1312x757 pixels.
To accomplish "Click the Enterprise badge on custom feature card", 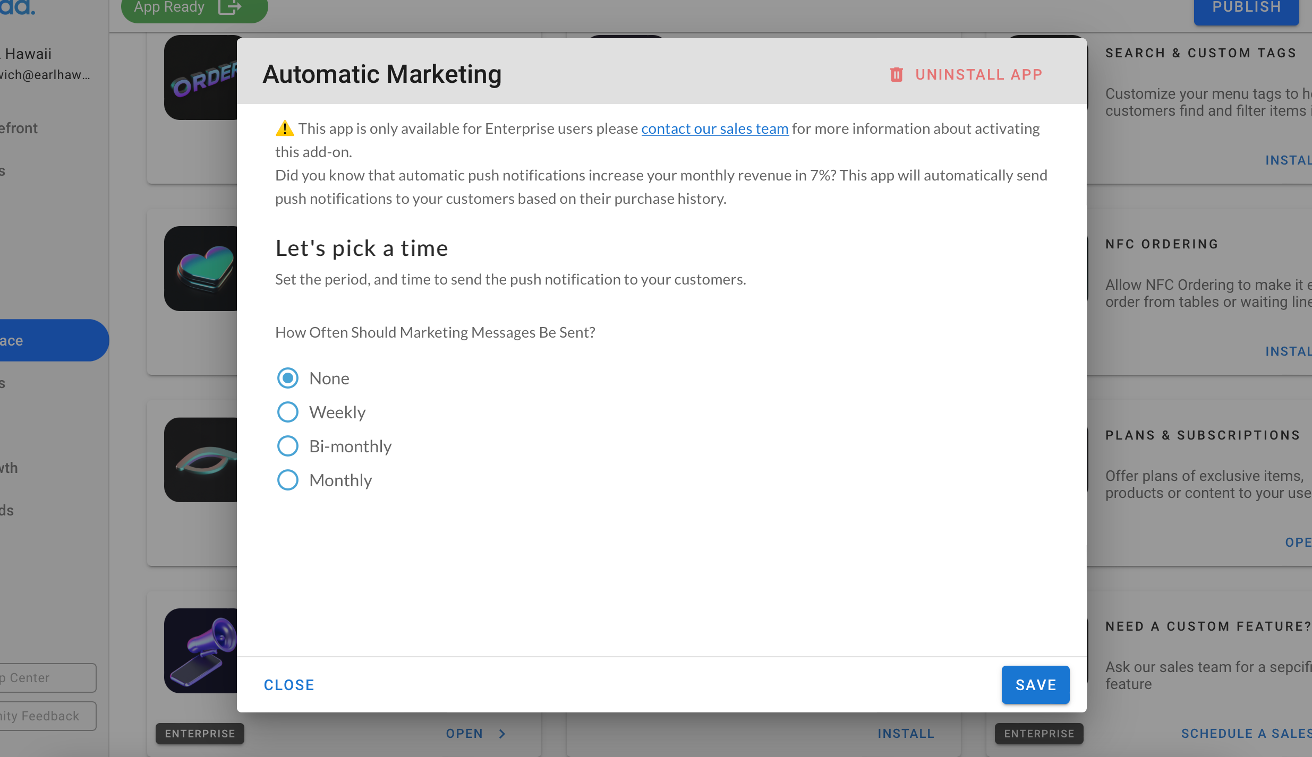I will coord(1039,734).
